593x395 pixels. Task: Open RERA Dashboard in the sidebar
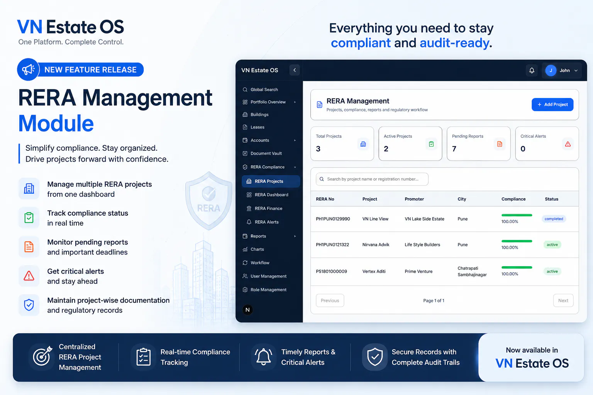(271, 195)
